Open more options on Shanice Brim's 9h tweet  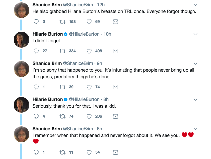(195, 63)
